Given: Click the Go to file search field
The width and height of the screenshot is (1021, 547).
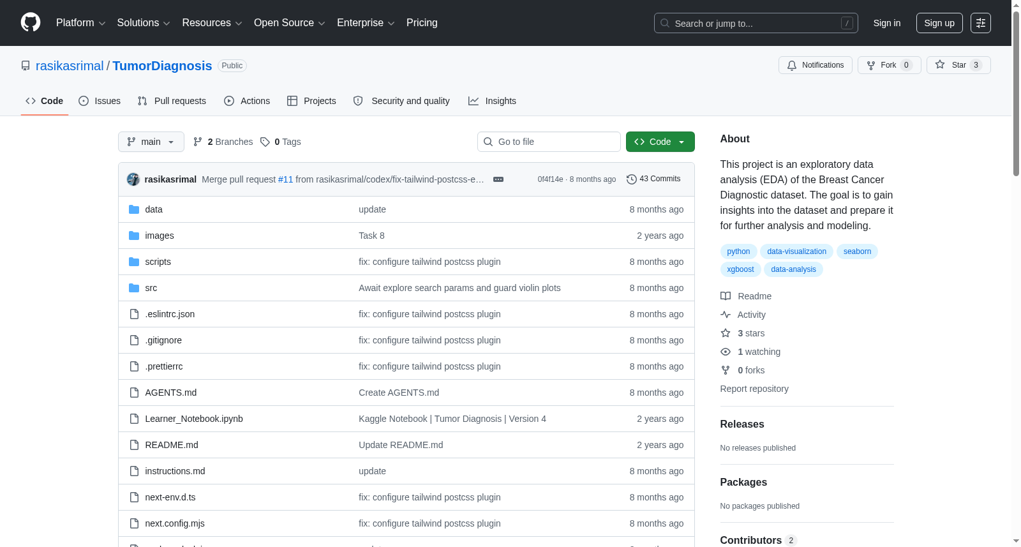Looking at the screenshot, I should click(x=549, y=142).
